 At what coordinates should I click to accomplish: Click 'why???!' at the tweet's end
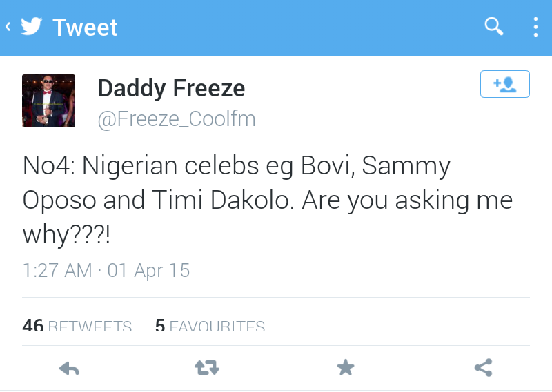pos(66,236)
